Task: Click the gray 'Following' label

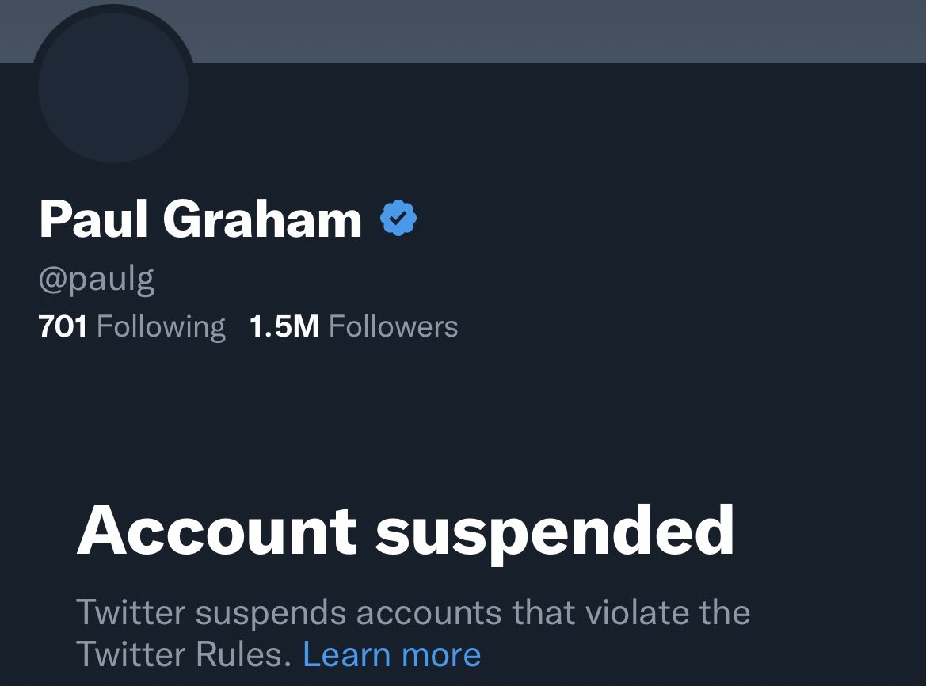Action: [161, 328]
